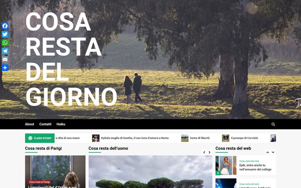
Task: Share the page via WhatsApp
Action: (x=5, y=43)
